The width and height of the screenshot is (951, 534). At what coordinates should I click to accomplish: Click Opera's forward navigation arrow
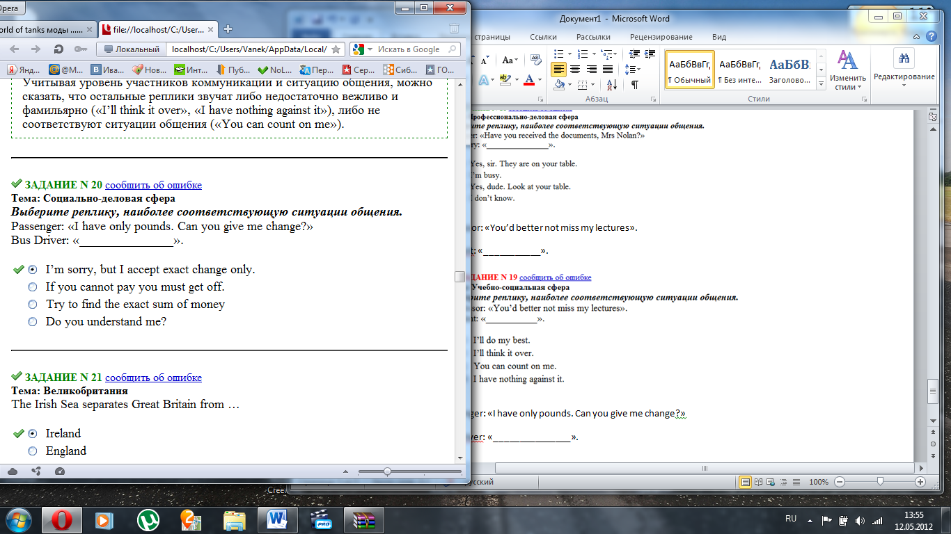point(36,49)
